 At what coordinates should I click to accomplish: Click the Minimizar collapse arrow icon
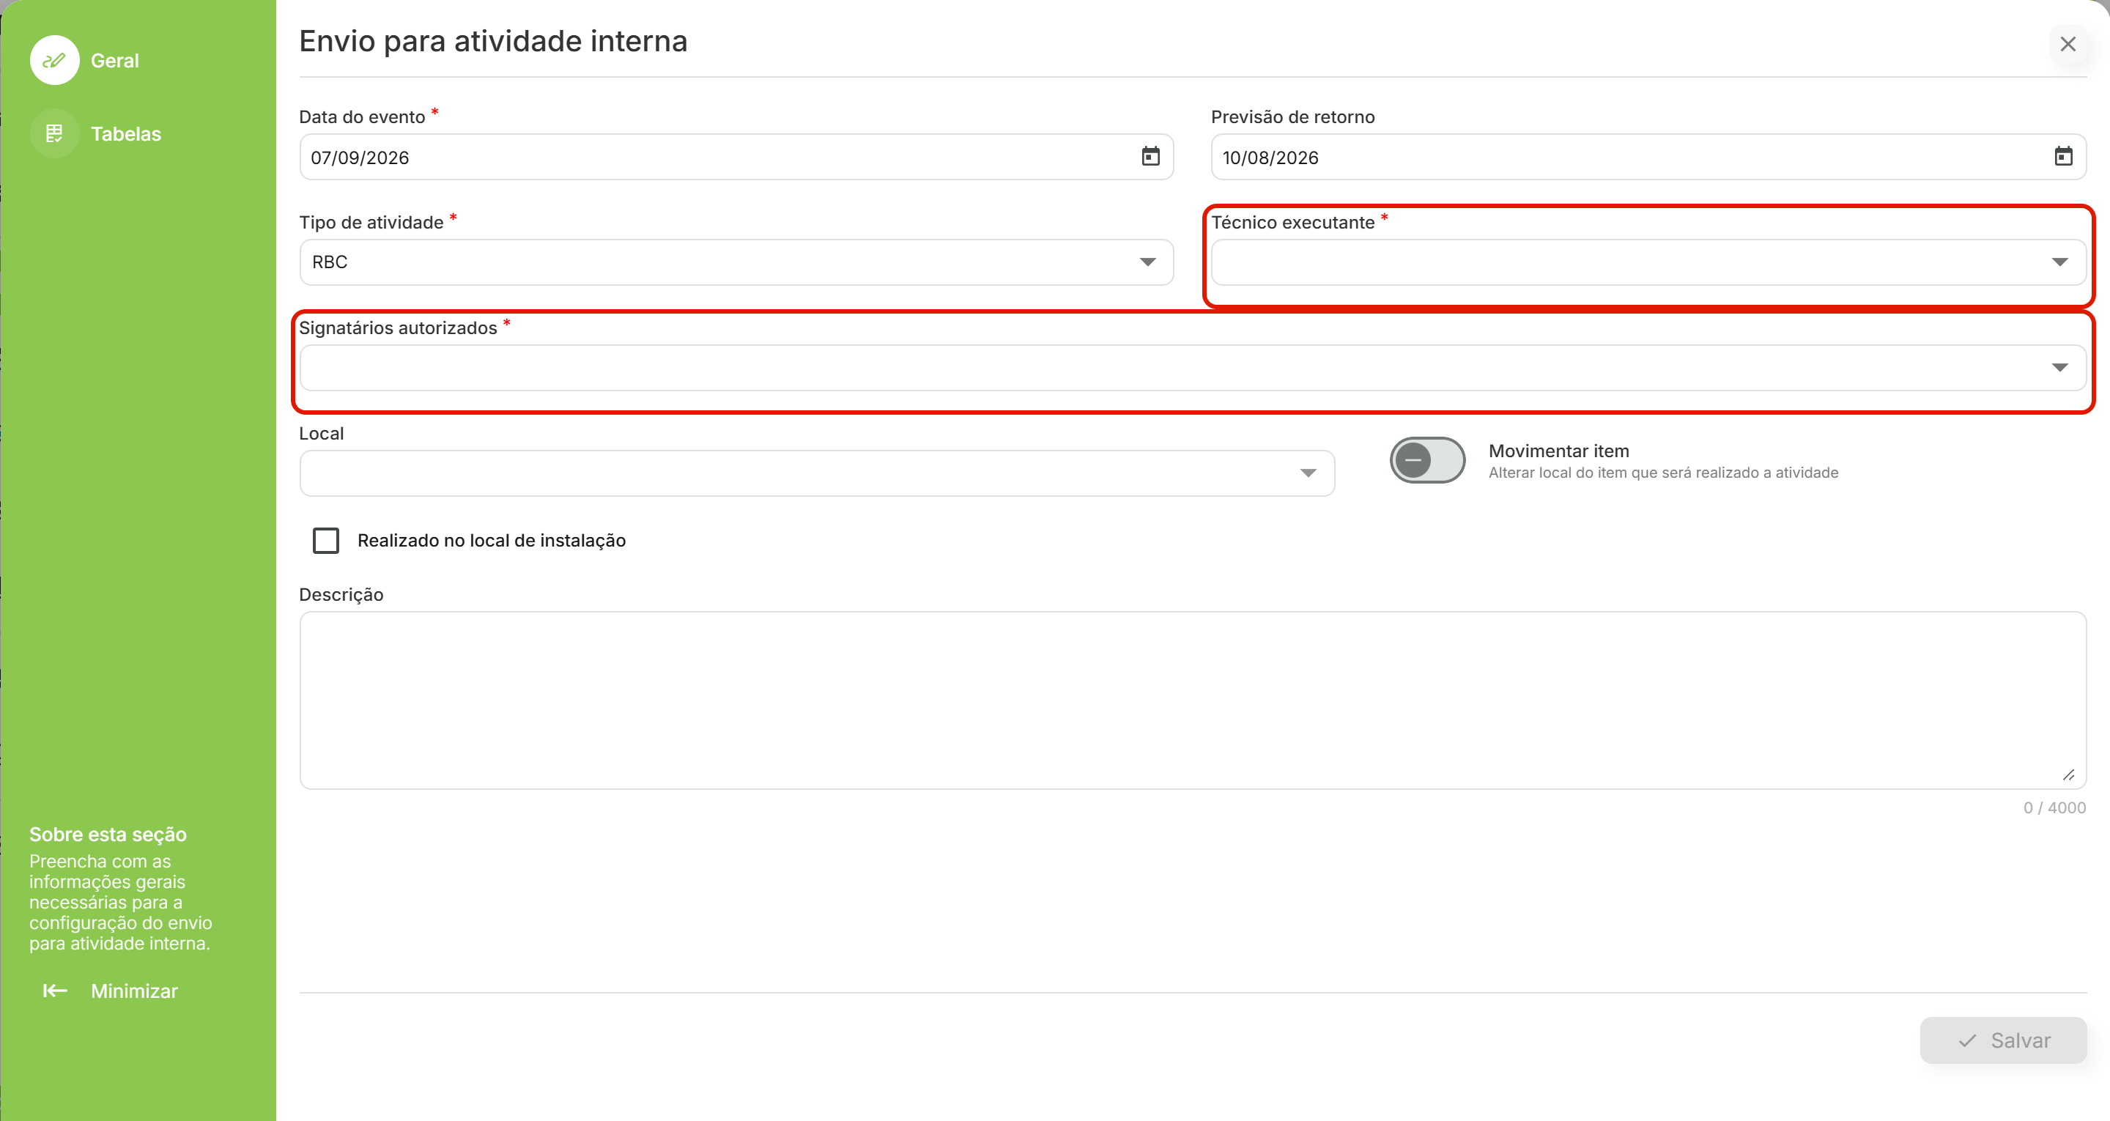55,991
